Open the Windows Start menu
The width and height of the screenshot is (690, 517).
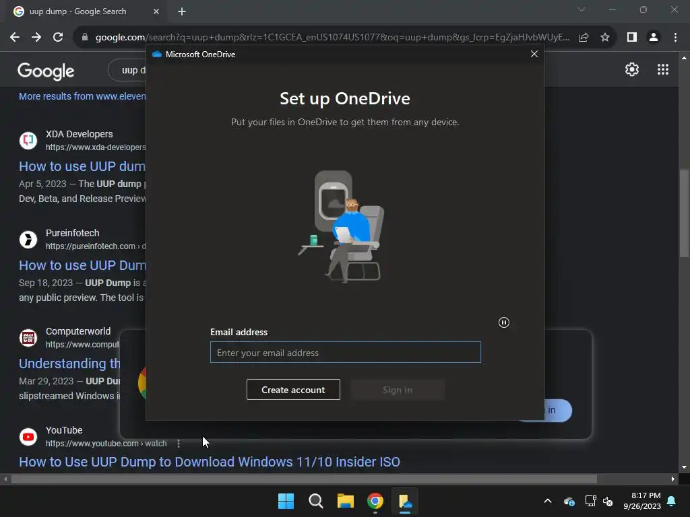click(x=286, y=501)
